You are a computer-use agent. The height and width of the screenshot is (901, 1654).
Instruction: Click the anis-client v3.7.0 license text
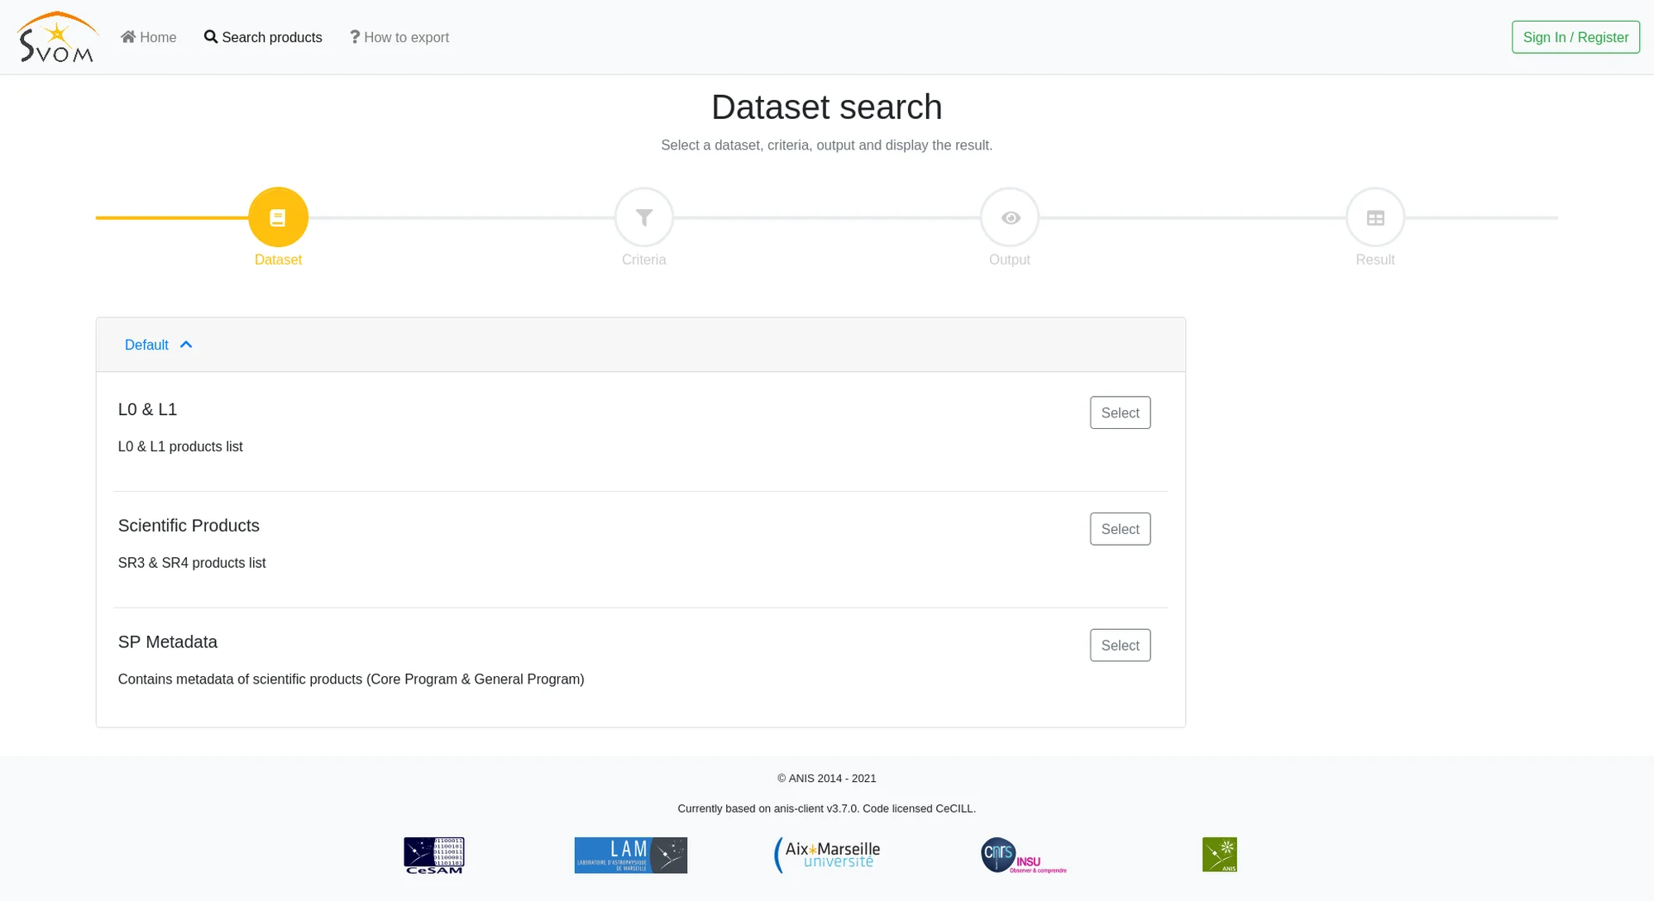827,808
